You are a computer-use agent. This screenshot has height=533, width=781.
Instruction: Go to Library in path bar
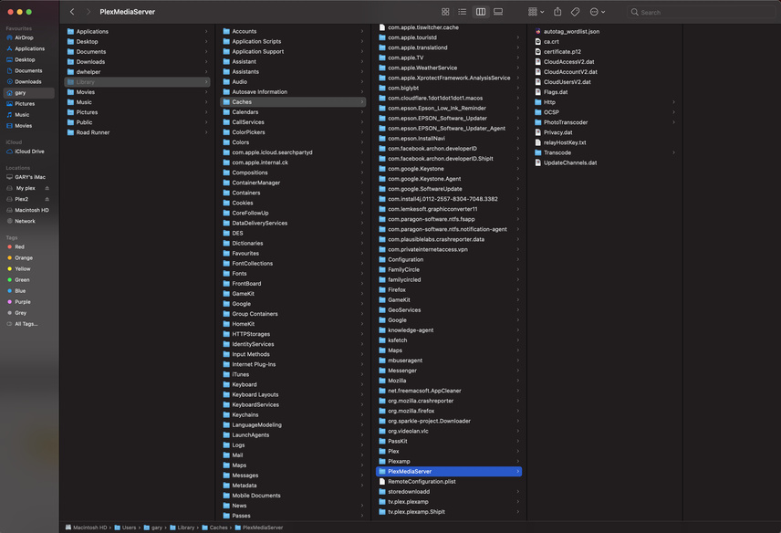point(182,528)
